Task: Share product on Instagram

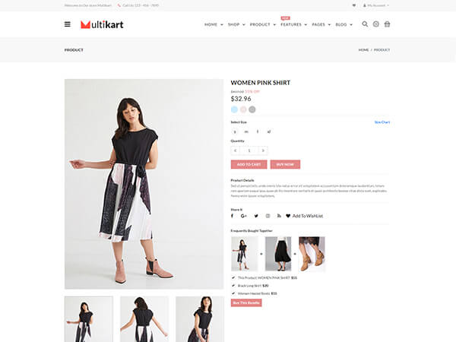Action: (x=268, y=216)
